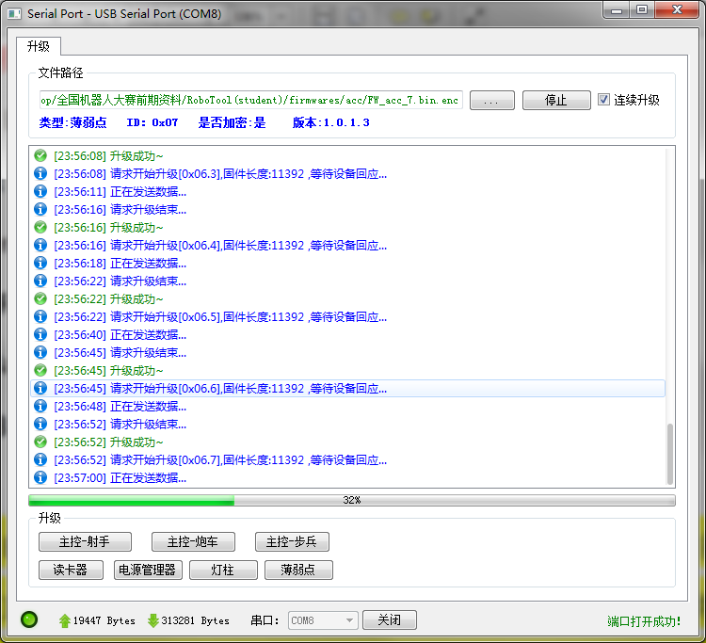Click the '类型:薄弱点' label
This screenshot has width=706, height=643.
72,122
